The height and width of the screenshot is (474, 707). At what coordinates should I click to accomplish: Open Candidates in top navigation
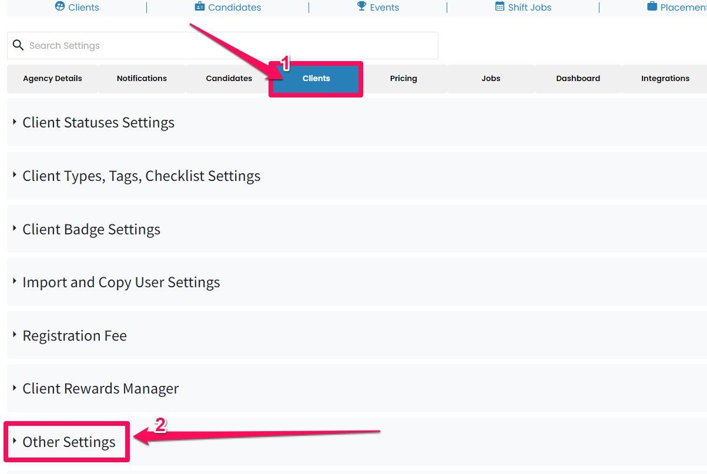(x=234, y=8)
